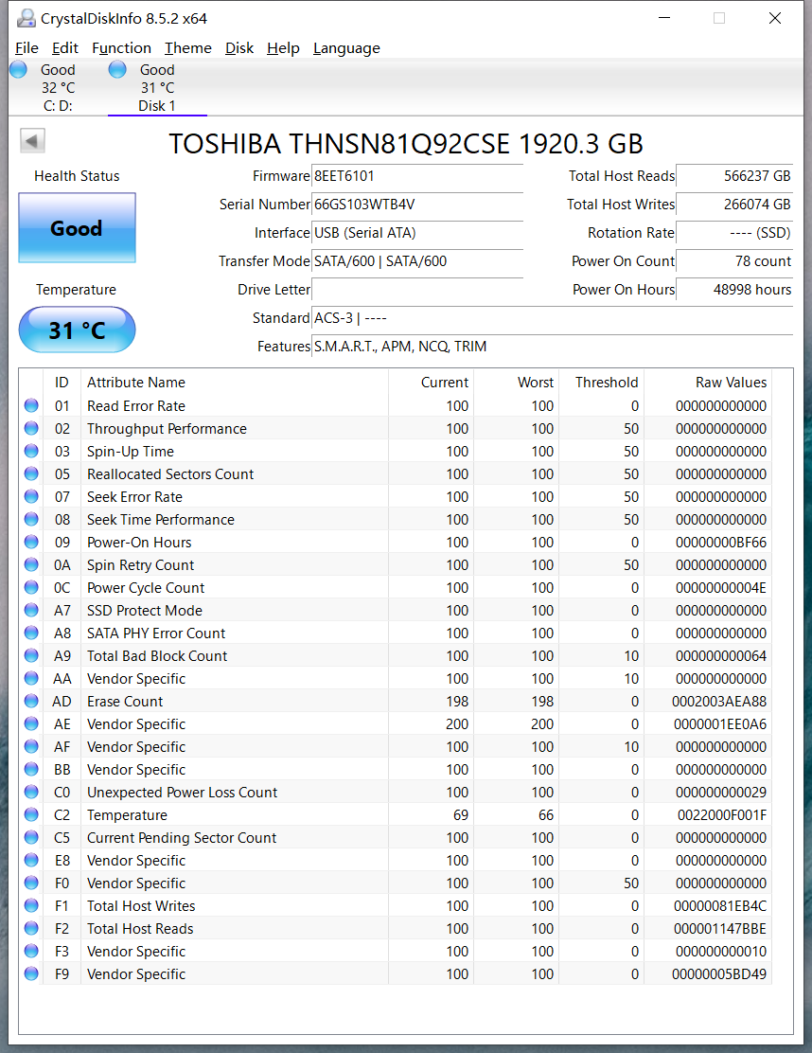
Task: Click status orb of Spin-Up Time row
Action: (31, 452)
